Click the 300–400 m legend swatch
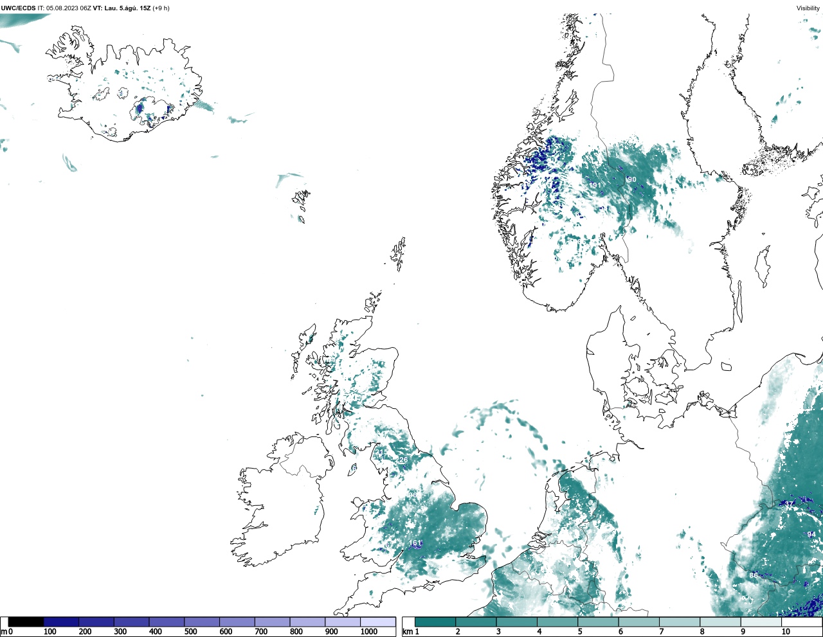The image size is (823, 637). click(x=132, y=622)
